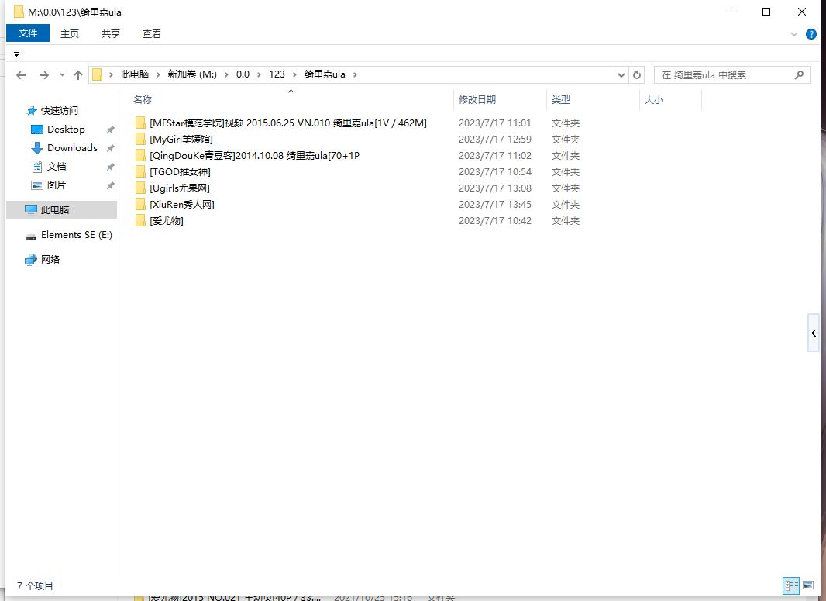Select the [XiuRen秀人网] folder
The width and height of the screenshot is (826, 601).
coord(181,205)
